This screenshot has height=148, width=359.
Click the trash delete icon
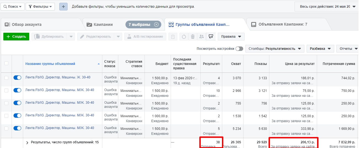(193, 37)
